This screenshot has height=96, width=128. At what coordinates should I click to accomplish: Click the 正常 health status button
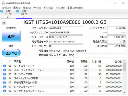11,36
